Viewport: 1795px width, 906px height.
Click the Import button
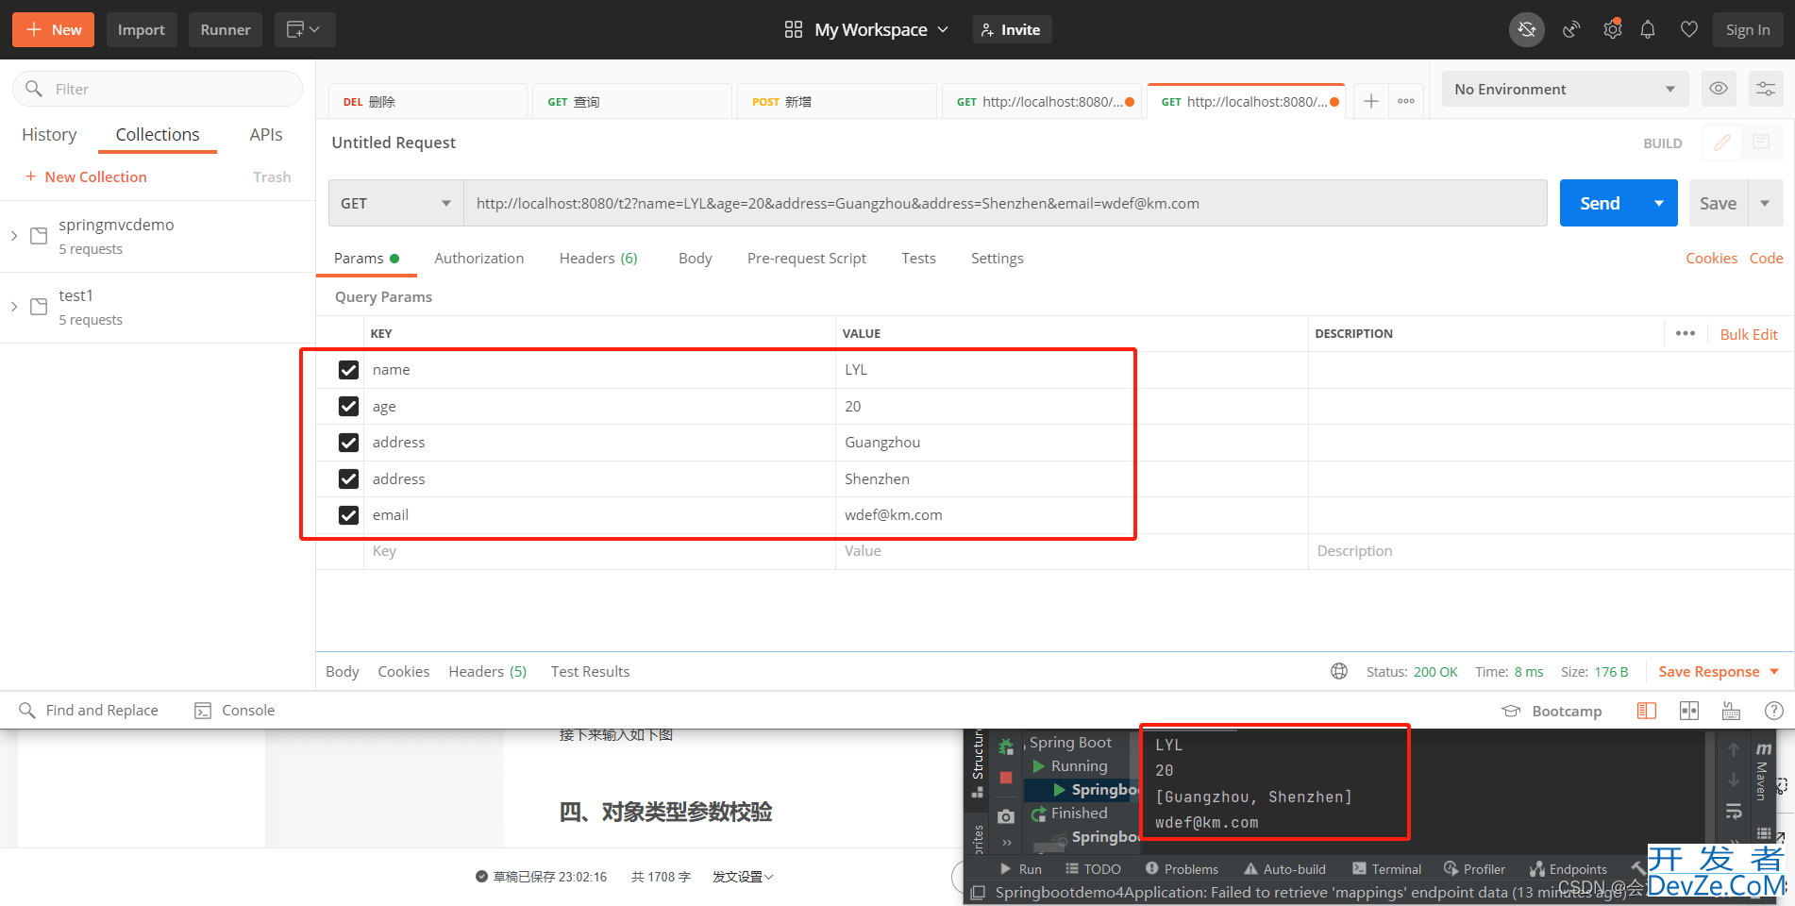[142, 30]
